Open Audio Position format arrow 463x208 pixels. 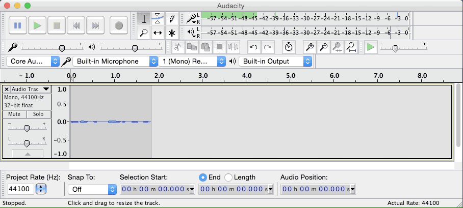pos(352,189)
